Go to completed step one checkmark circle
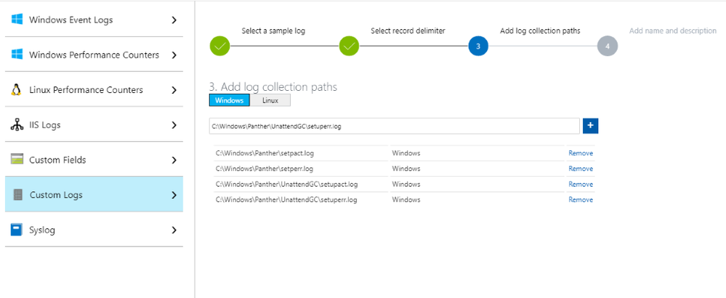The height and width of the screenshot is (298, 726). [x=220, y=47]
